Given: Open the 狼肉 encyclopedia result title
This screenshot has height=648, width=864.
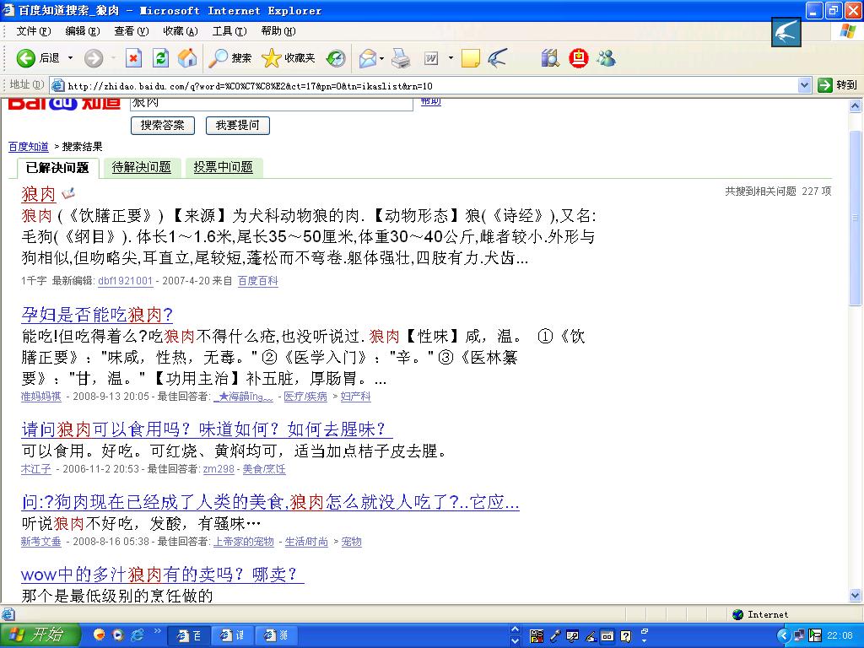Looking at the screenshot, I should point(39,194).
